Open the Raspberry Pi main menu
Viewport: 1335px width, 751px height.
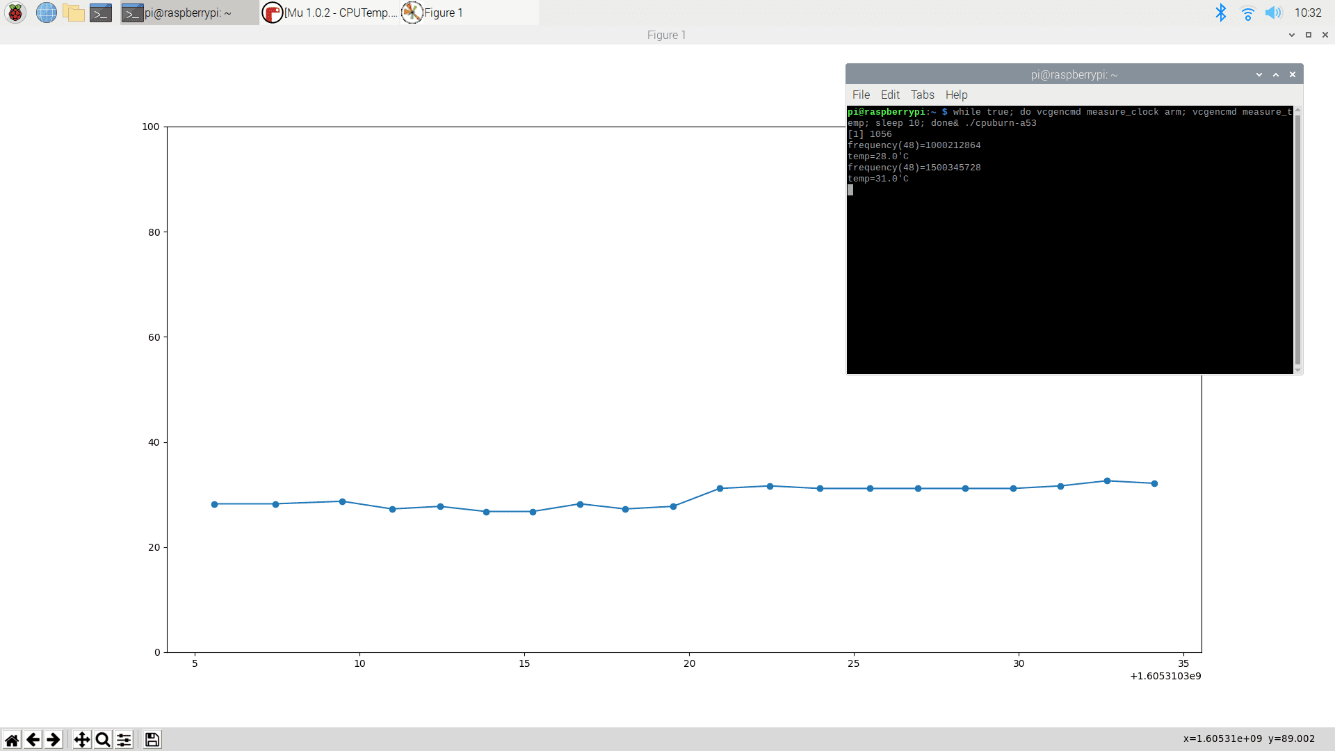click(15, 13)
